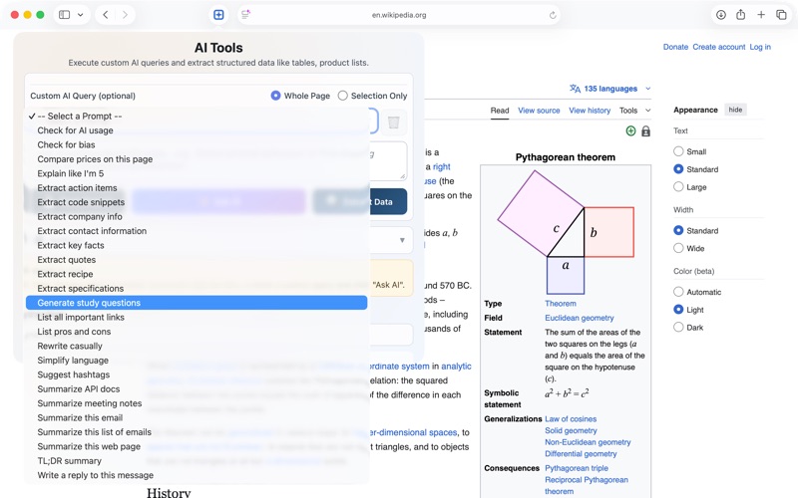Viewport: 798px width, 498px height.
Task: Choose '-- Select a Prompt --' option
Action: 197,116
